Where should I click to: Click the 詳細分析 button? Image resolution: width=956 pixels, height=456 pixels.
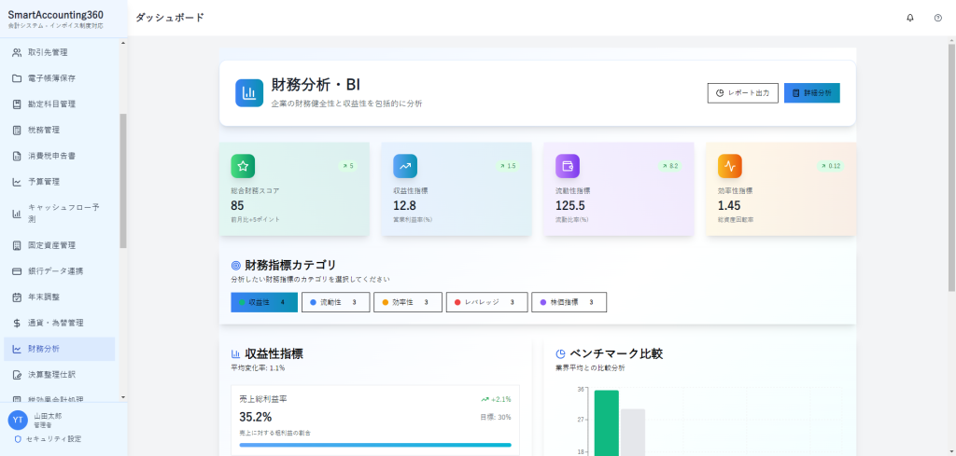coord(812,93)
